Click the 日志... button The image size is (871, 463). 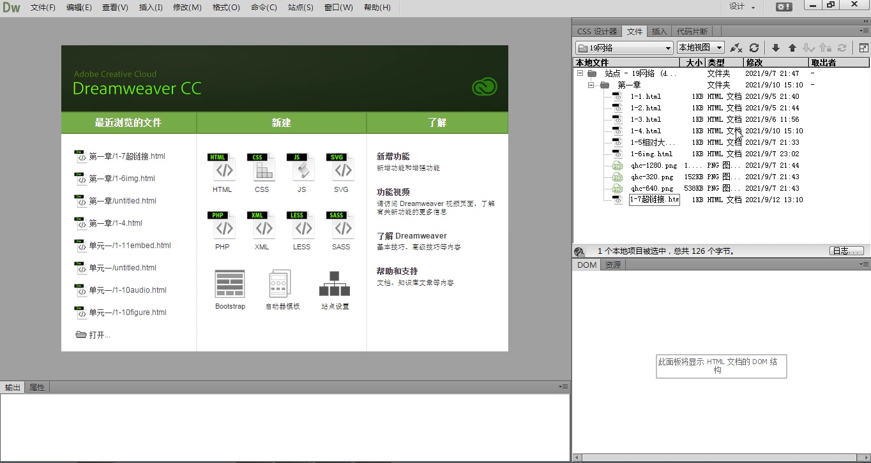coord(847,251)
